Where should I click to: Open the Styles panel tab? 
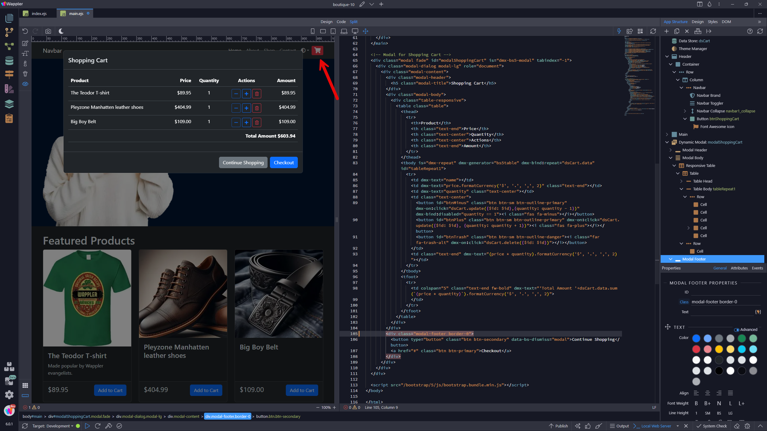click(712, 22)
